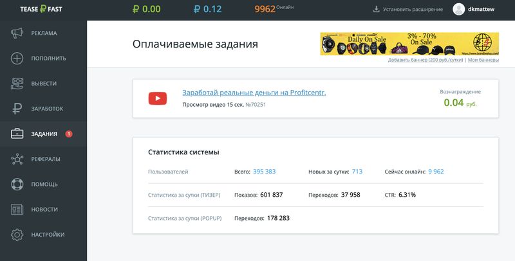Click Установить расширение in the top bar
The width and height of the screenshot is (515, 261).
(x=408, y=10)
